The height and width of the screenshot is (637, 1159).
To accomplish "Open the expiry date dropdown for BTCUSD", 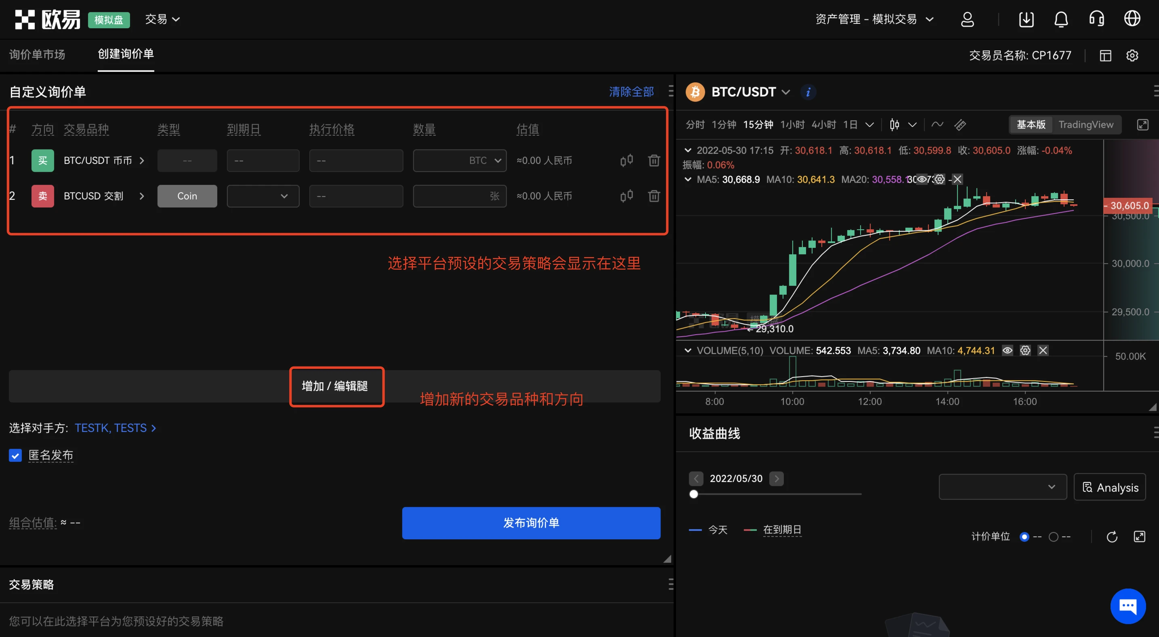I will click(263, 196).
